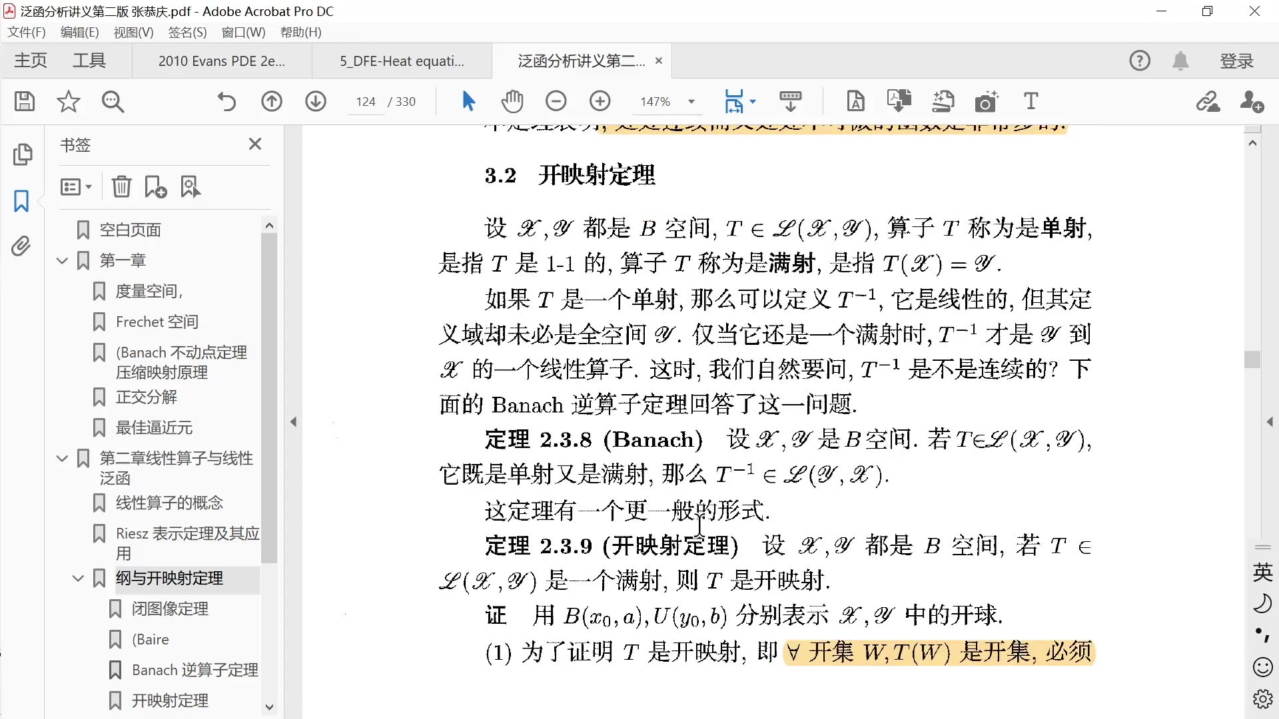Add the file to starred favorites
This screenshot has width=1279, height=719.
(68, 101)
